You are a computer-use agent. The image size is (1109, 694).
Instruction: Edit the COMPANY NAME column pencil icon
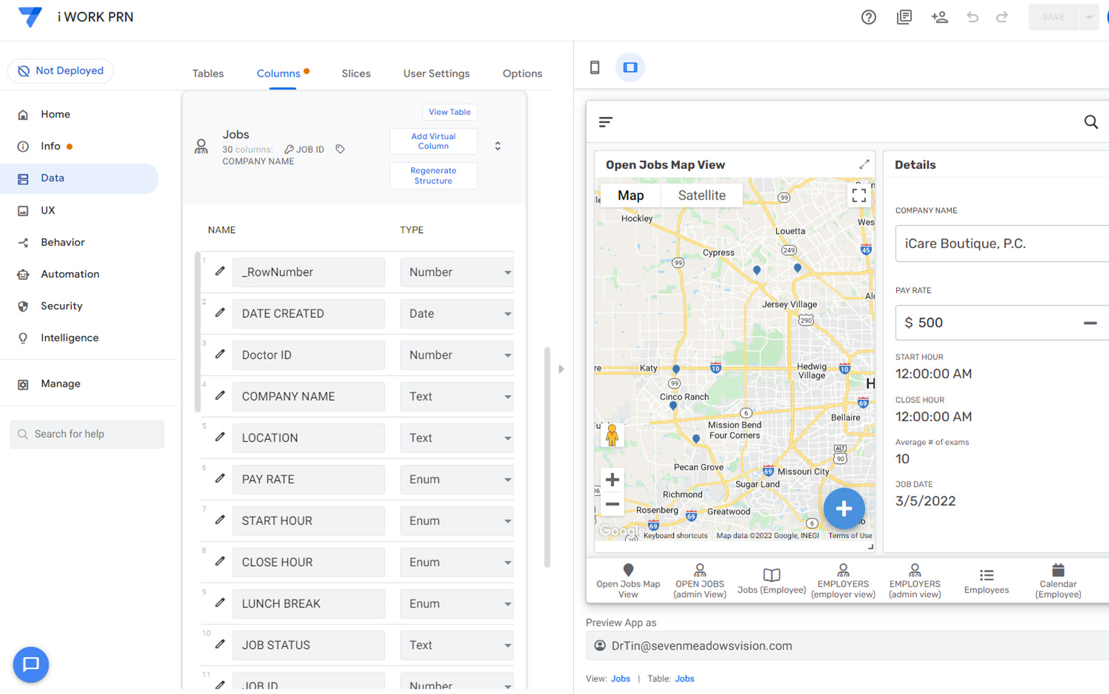tap(220, 395)
